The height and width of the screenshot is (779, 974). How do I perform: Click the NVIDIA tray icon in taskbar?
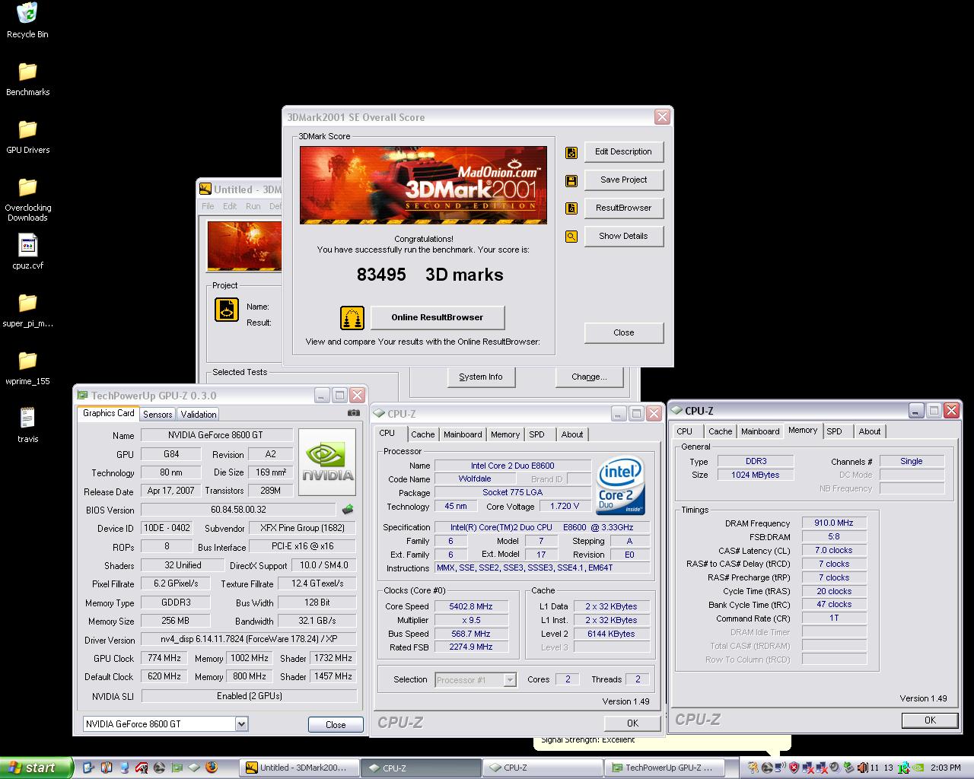tap(918, 768)
